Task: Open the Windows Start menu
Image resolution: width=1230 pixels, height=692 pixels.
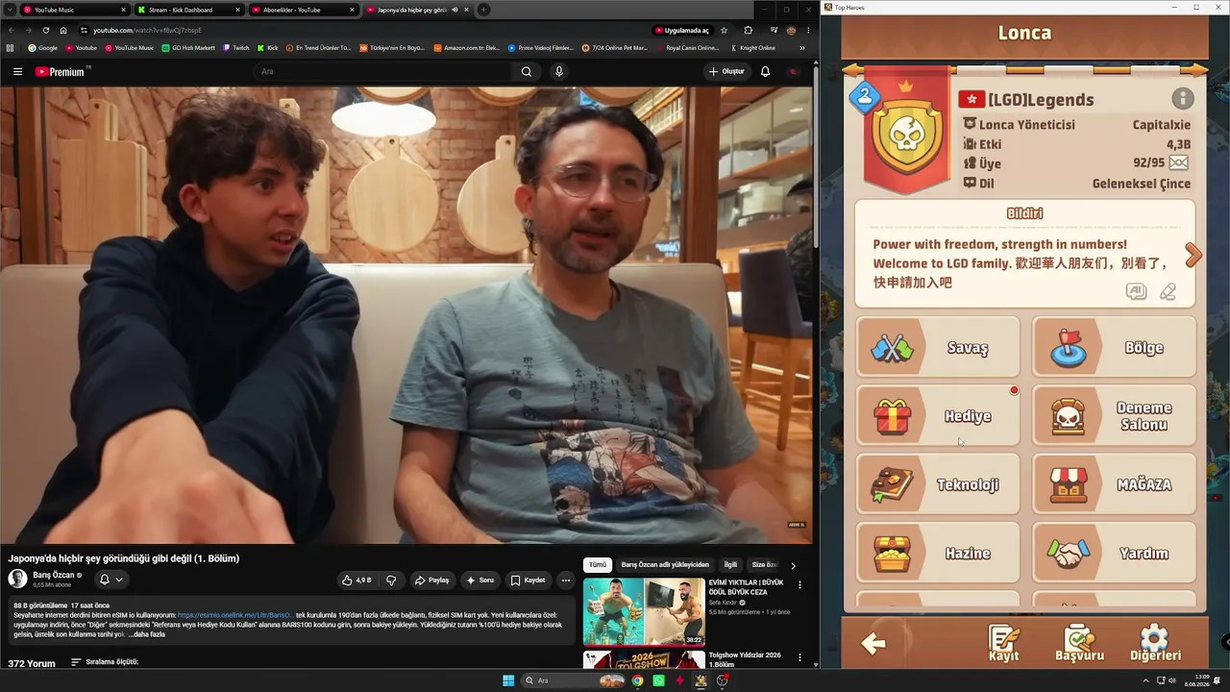Action: pos(508,680)
